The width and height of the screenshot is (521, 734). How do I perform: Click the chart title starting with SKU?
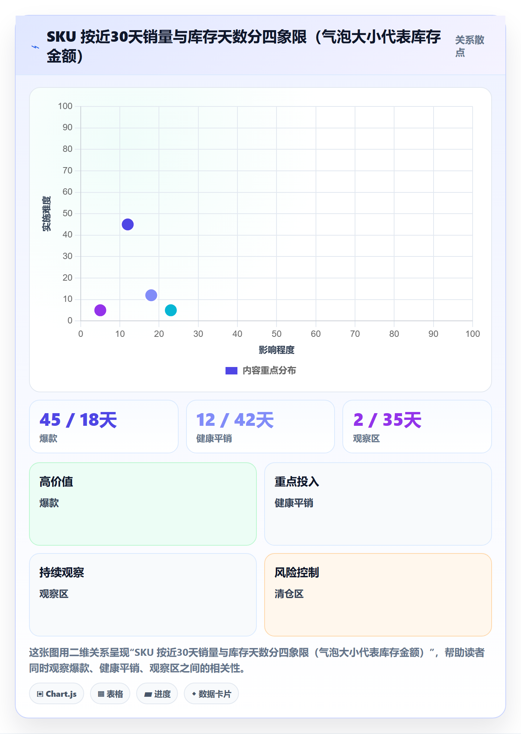[244, 46]
